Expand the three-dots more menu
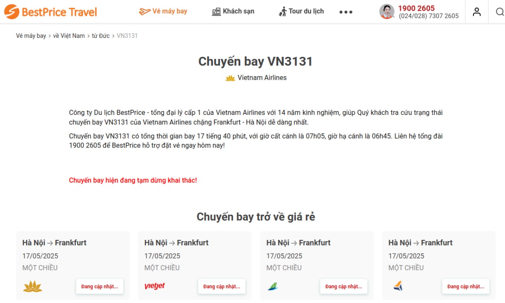 346,12
